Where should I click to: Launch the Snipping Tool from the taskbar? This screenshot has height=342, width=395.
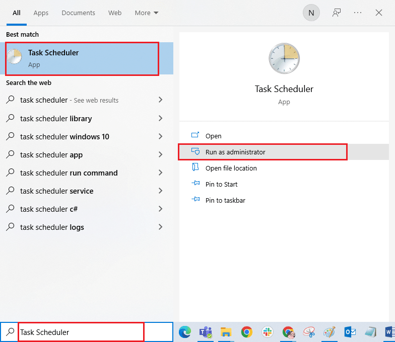[x=309, y=332]
